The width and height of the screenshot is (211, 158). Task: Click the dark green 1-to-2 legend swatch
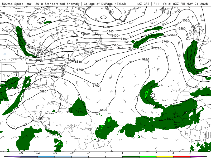[131, 157]
